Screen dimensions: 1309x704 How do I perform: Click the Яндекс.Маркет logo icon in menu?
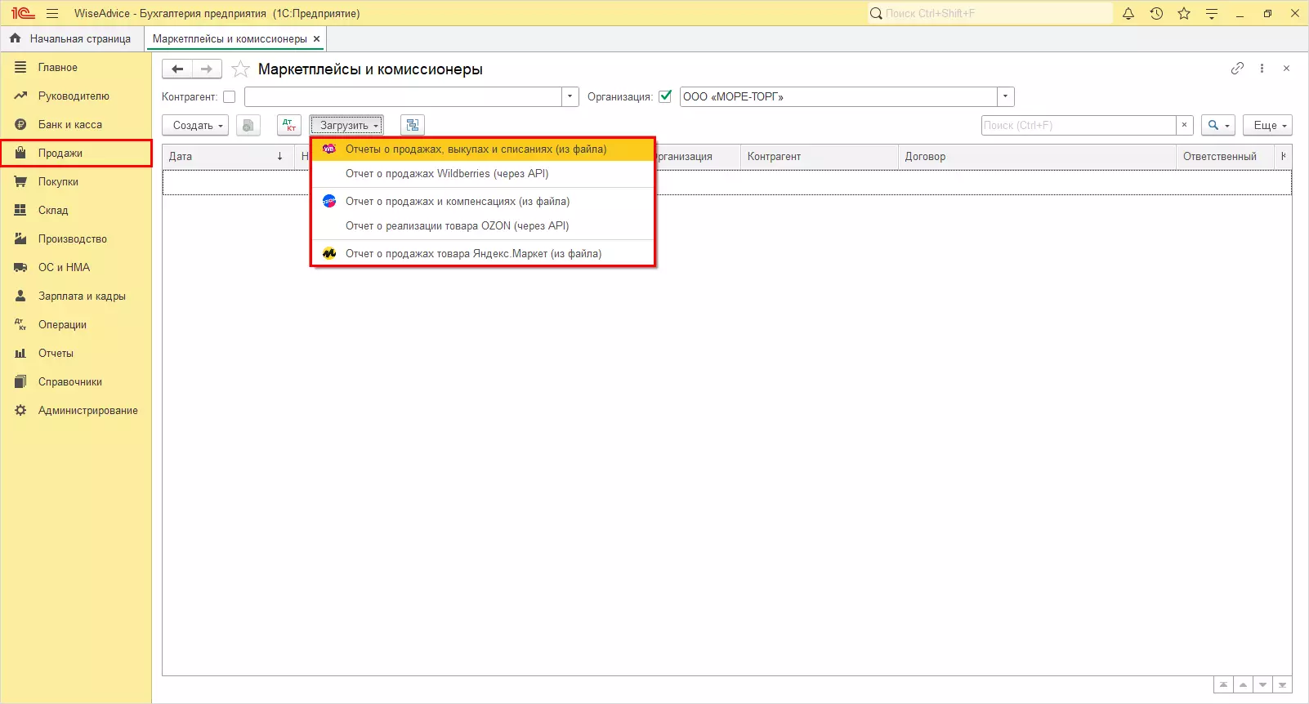(329, 253)
